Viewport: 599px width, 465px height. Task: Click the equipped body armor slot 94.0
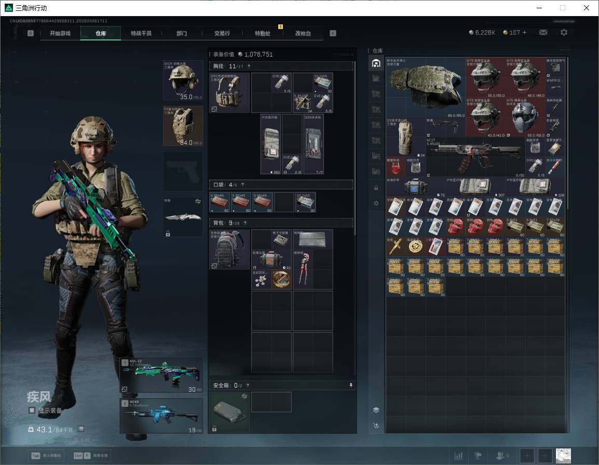[x=183, y=126]
